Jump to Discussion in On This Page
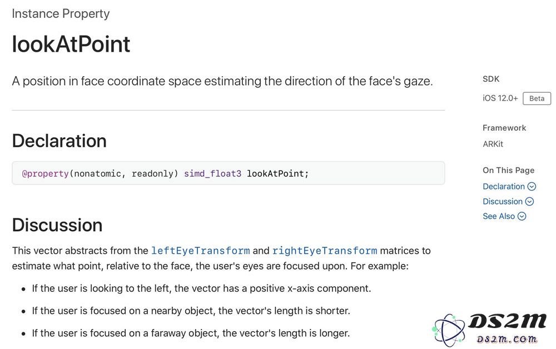The width and height of the screenshot is (556, 349). coord(503,201)
